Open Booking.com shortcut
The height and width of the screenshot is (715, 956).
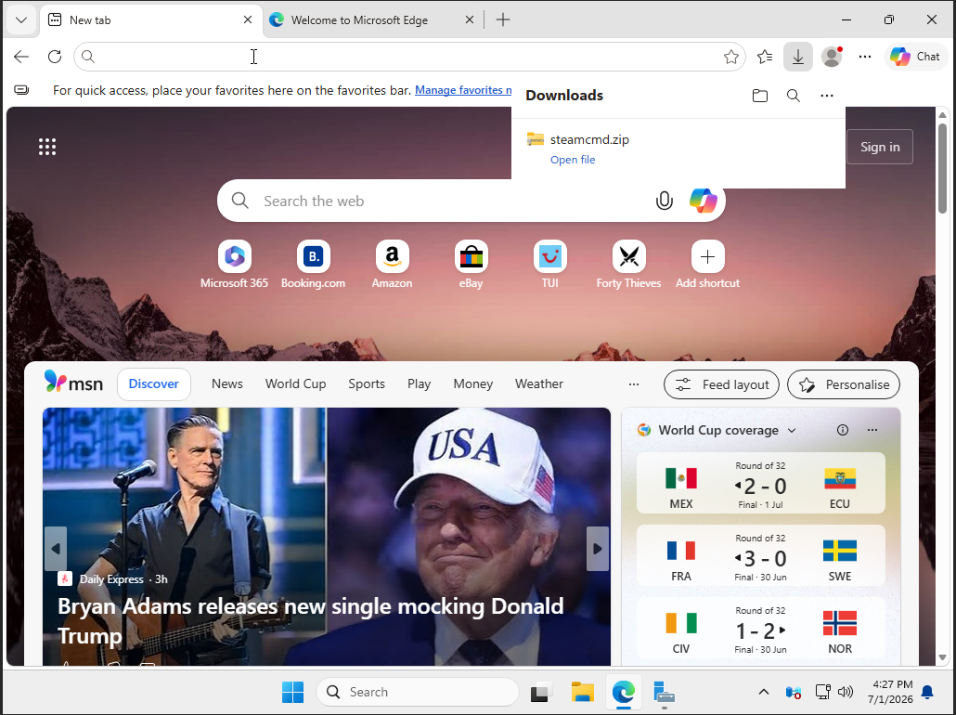pos(313,265)
